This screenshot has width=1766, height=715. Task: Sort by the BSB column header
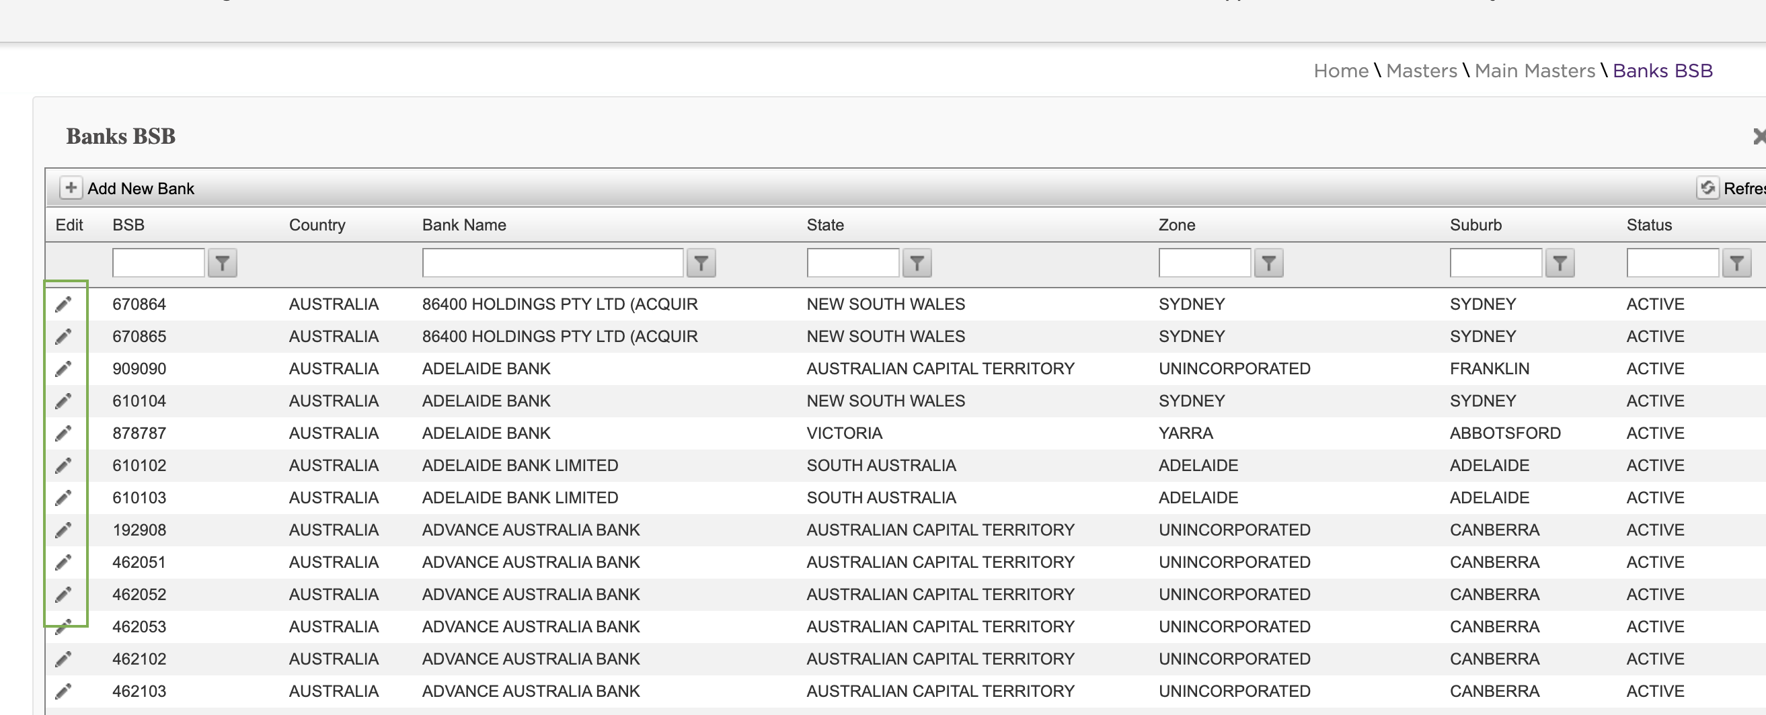click(128, 224)
